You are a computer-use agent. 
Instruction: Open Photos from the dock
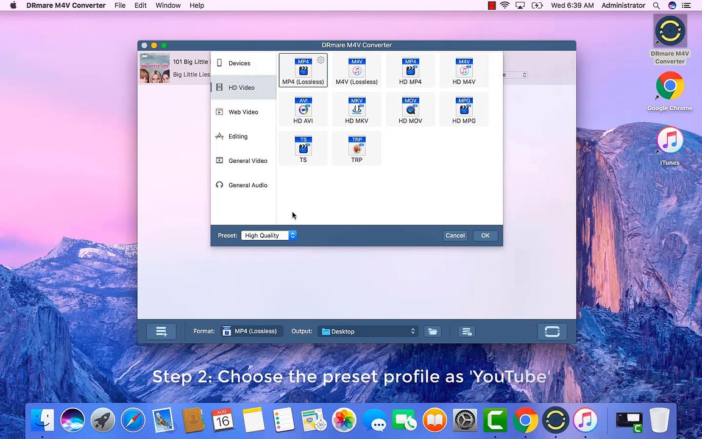344,420
